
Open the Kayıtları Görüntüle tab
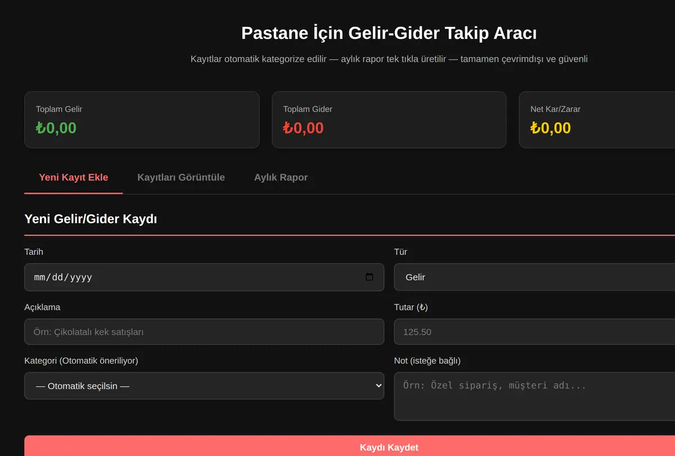[181, 178]
